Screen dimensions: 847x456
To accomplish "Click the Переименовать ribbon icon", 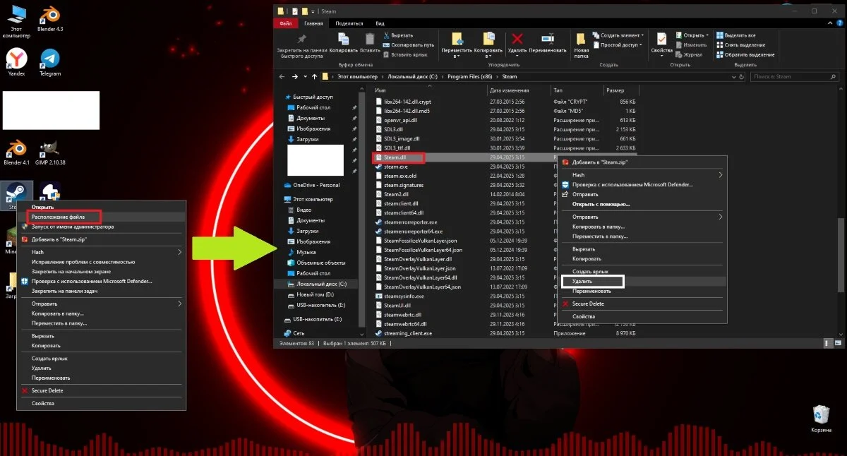I will tap(548, 42).
